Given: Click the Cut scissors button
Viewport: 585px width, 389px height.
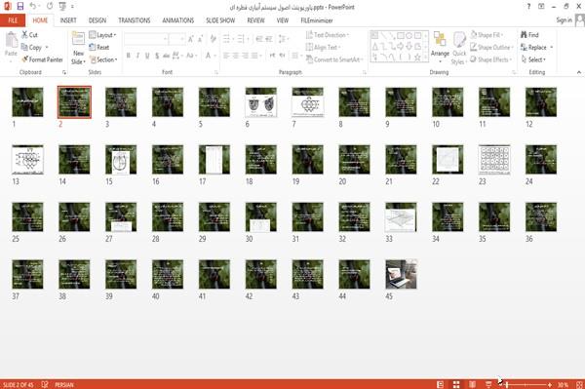Looking at the screenshot, I should [x=29, y=35].
